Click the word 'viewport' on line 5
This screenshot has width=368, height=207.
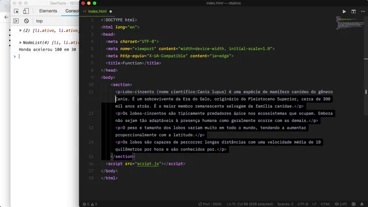tap(144, 48)
